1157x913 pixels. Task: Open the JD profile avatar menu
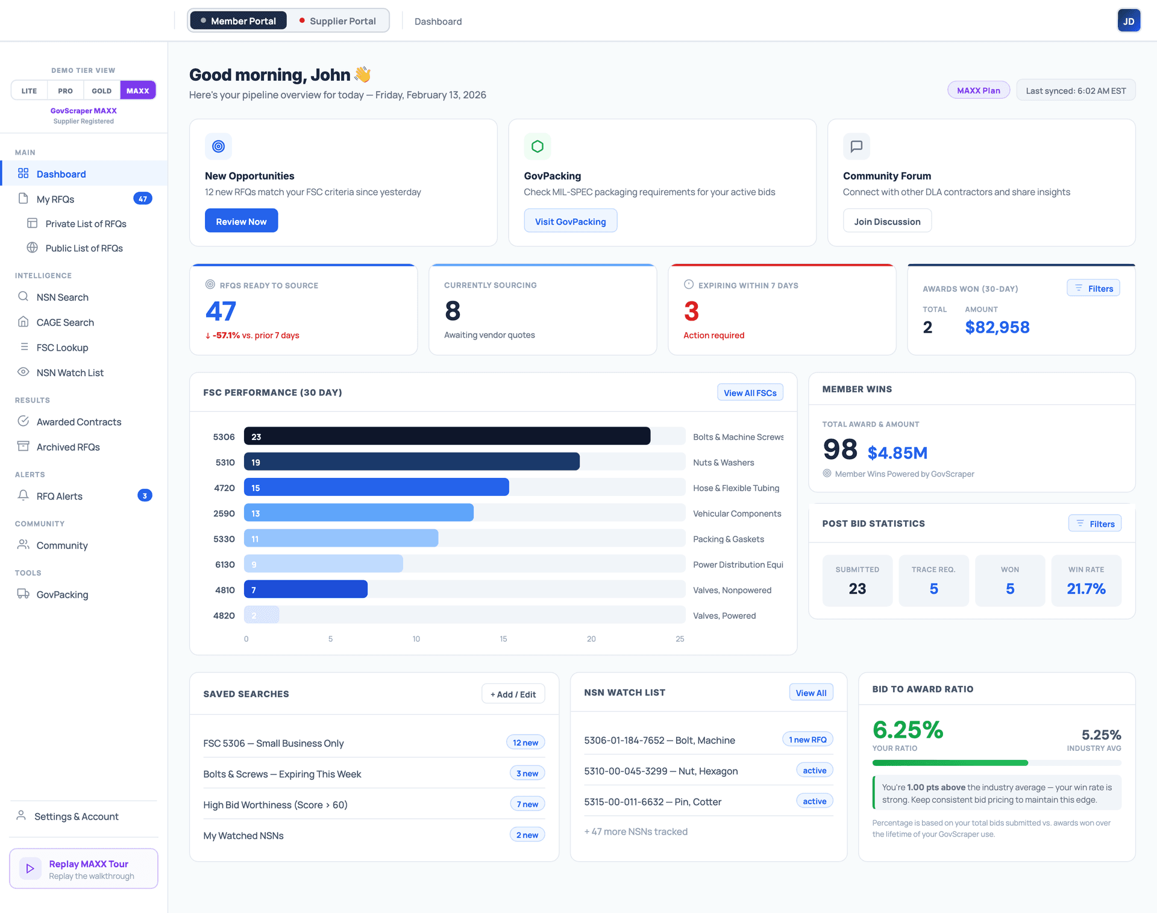(1129, 20)
